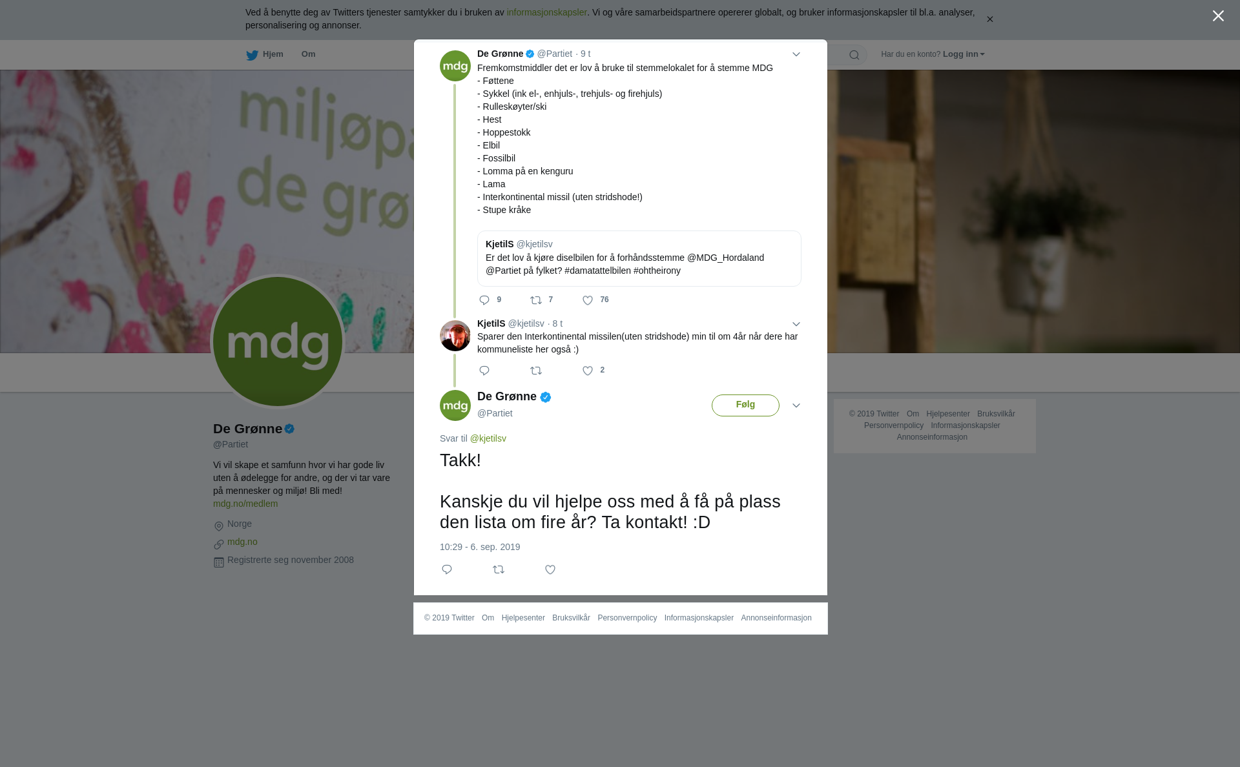The width and height of the screenshot is (1240, 767).
Task: Reply to the Fremkomstmiddler tweet
Action: (484, 300)
